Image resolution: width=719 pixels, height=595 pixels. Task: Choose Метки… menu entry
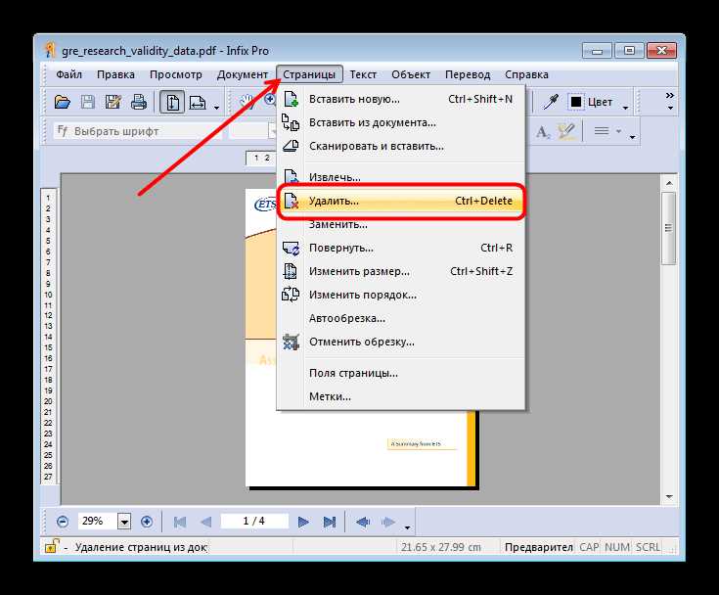coord(401,396)
